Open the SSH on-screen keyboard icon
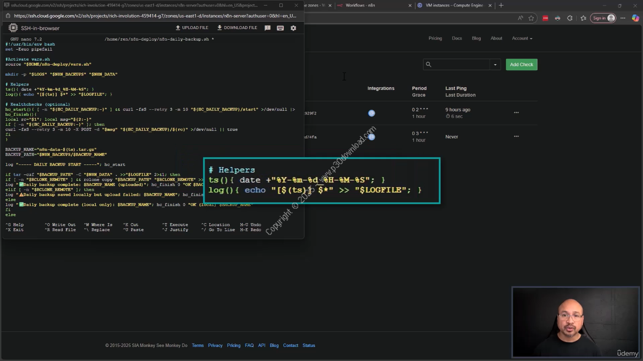 coord(280,28)
